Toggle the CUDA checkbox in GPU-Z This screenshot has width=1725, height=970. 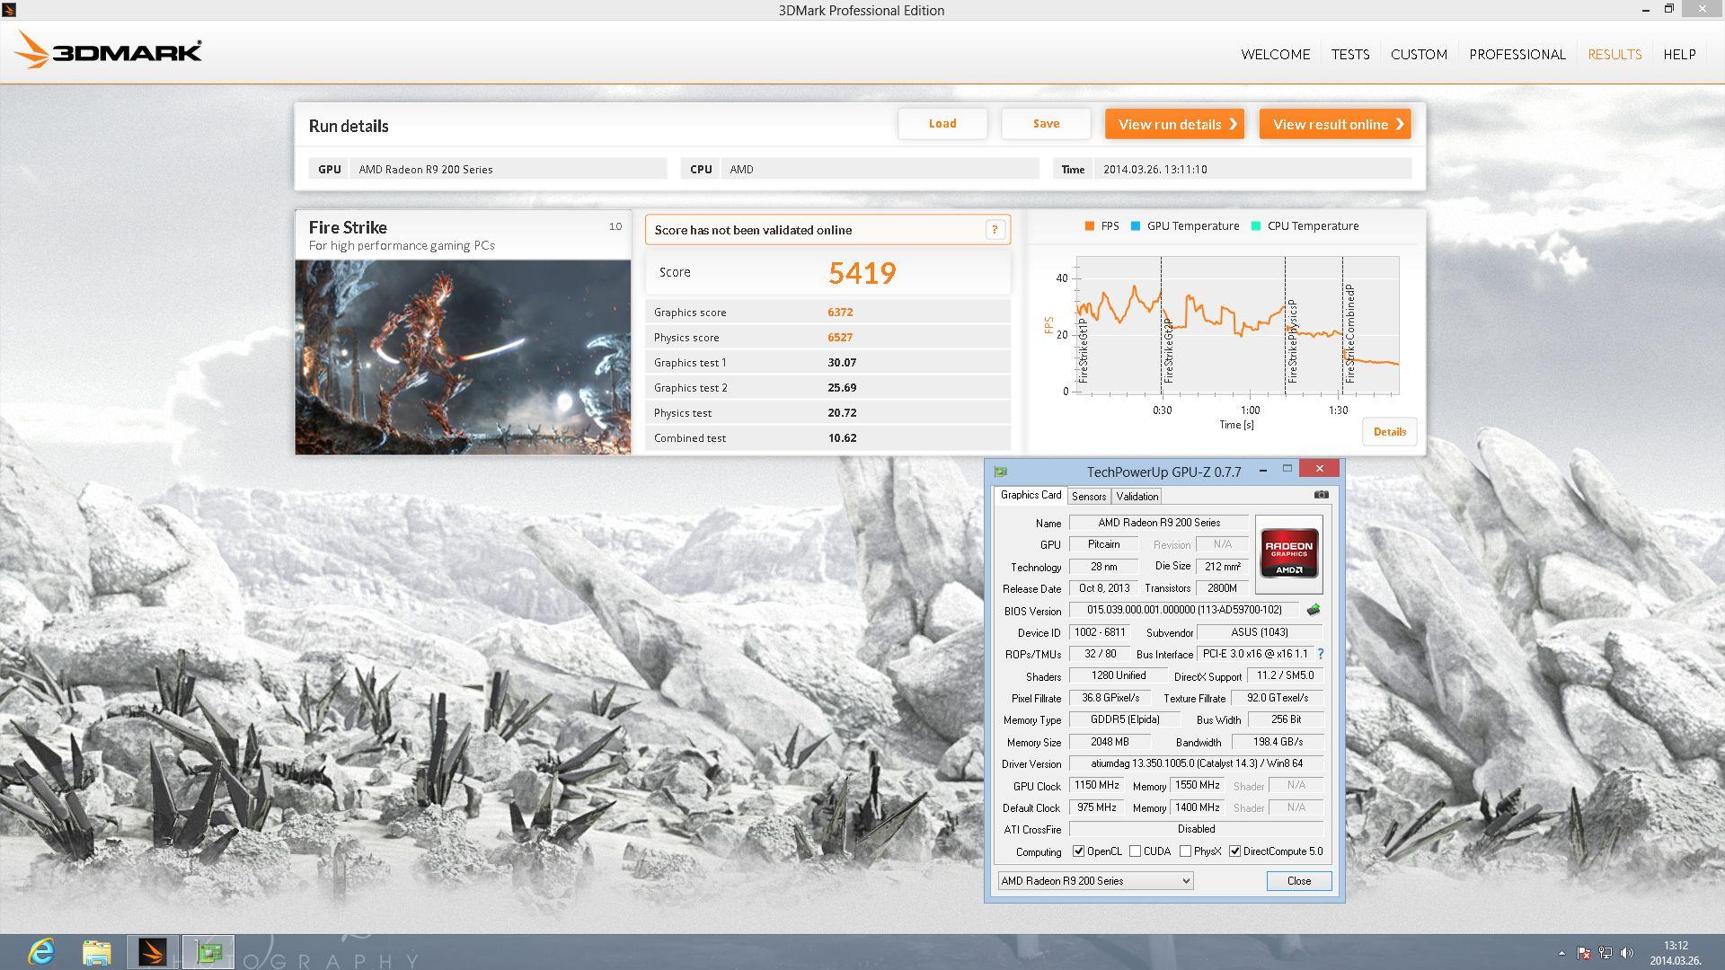point(1136,851)
